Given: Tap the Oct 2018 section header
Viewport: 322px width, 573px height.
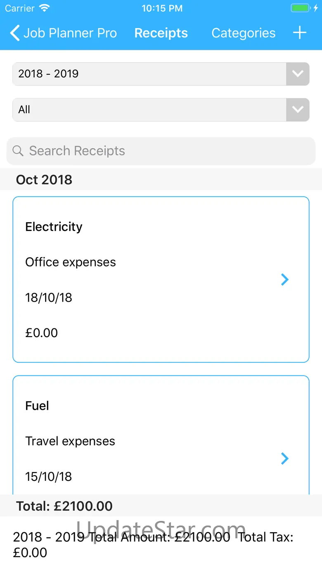Looking at the screenshot, I should coord(44,180).
